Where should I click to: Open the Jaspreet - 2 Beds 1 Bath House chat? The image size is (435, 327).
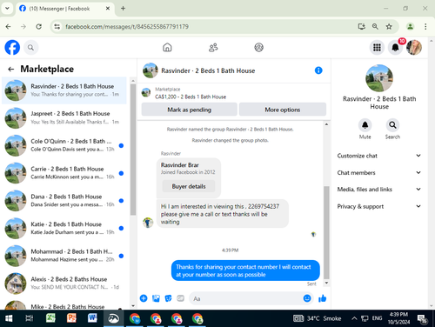[64, 117]
